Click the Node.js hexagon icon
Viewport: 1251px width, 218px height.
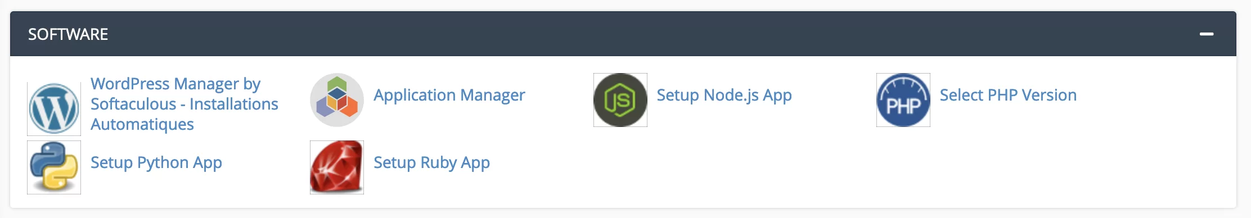620,100
